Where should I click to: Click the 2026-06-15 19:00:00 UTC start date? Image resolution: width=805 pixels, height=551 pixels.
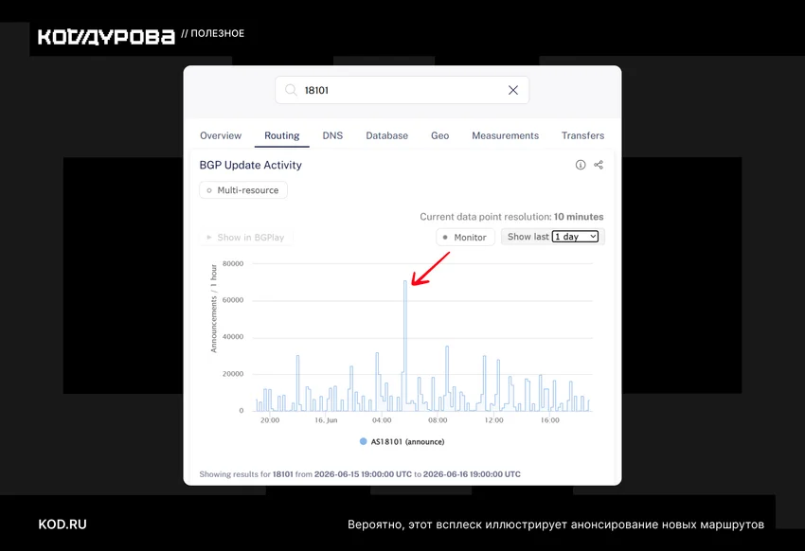click(363, 474)
